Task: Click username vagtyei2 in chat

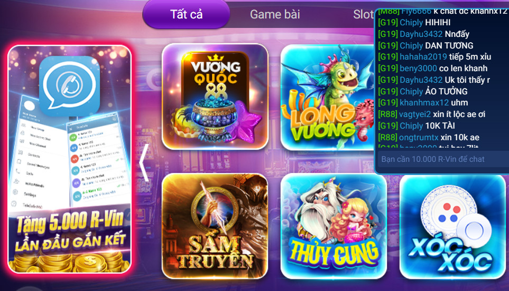Action: pyautogui.click(x=415, y=114)
